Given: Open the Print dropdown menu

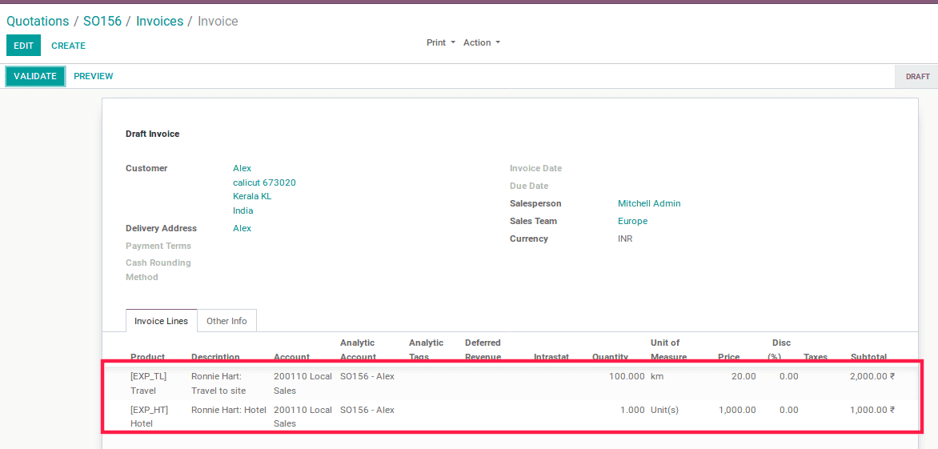Looking at the screenshot, I should [x=441, y=42].
